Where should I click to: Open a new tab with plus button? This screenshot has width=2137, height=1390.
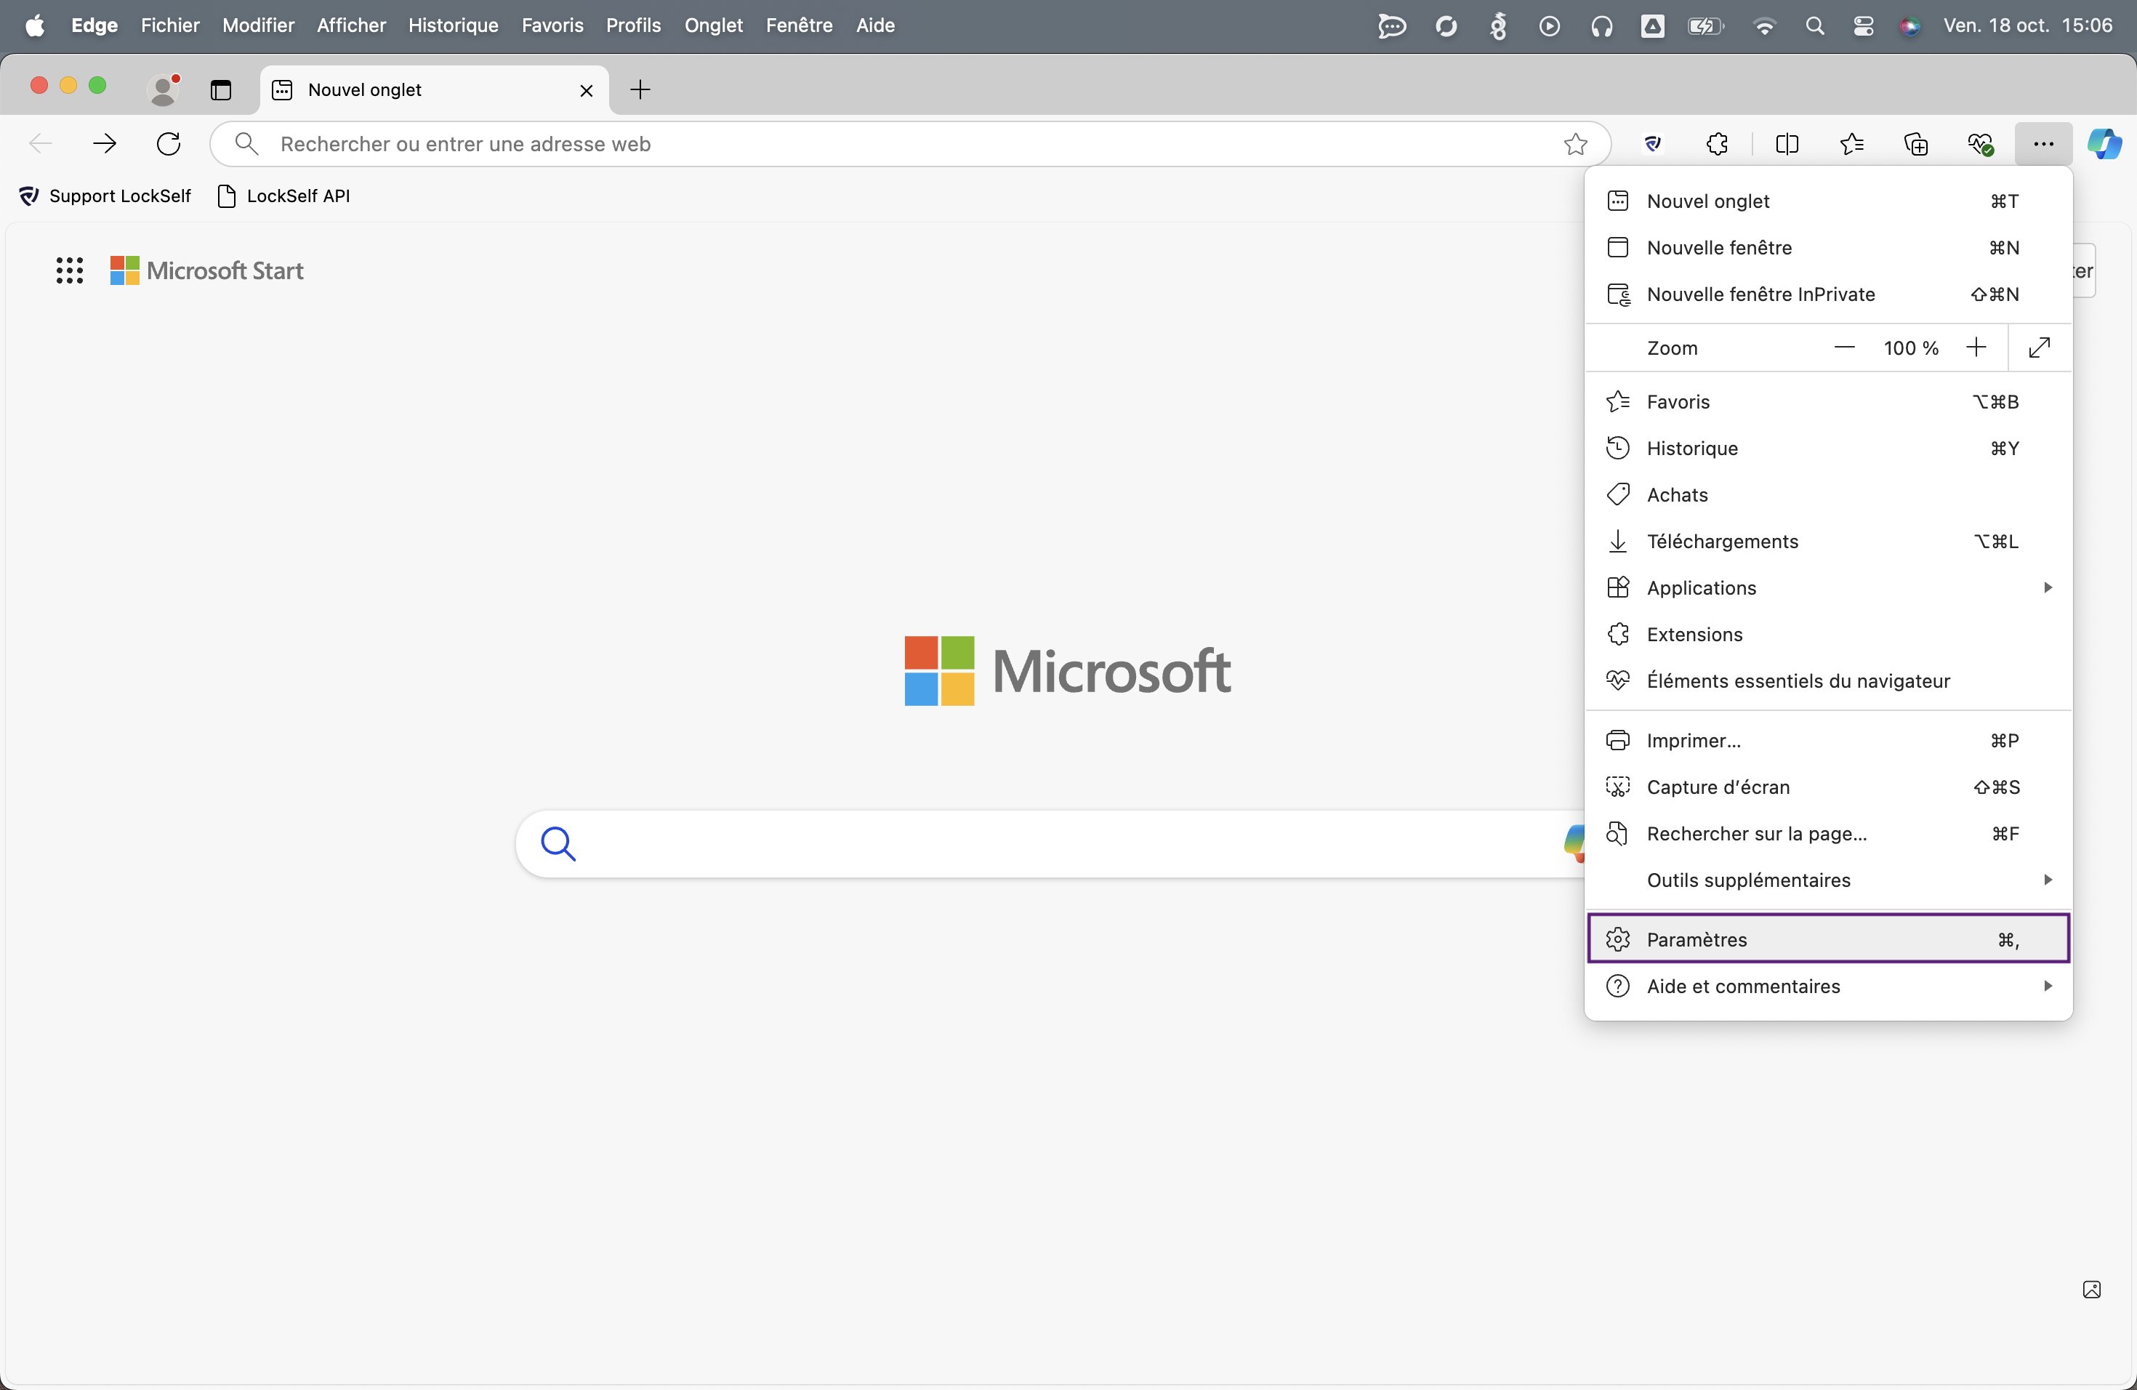640,90
